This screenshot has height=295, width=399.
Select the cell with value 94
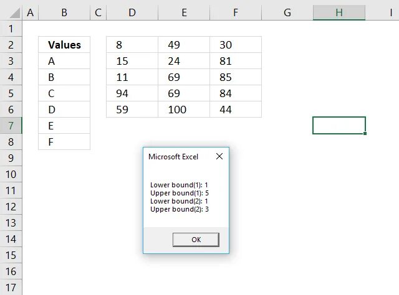(x=132, y=93)
